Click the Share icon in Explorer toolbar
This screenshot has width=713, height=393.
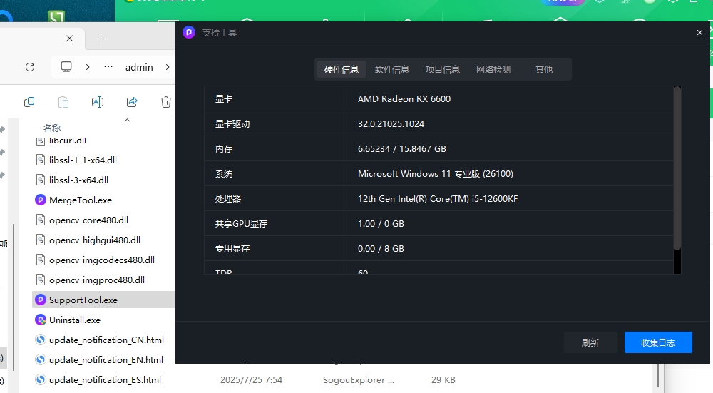point(132,102)
